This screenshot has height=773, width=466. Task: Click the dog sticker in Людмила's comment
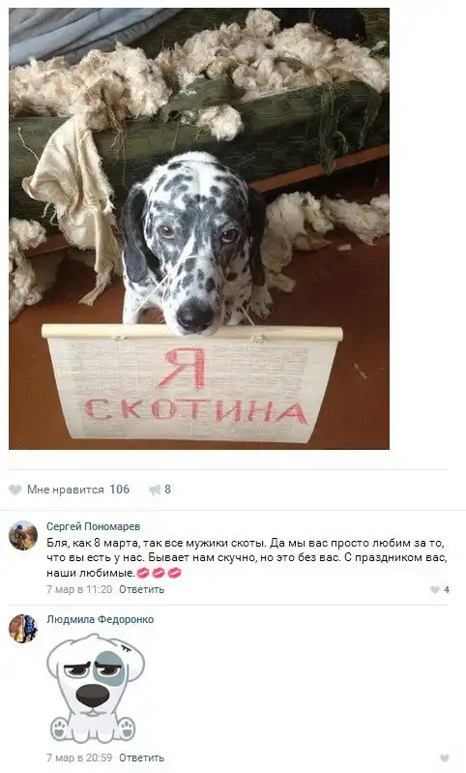(96, 688)
